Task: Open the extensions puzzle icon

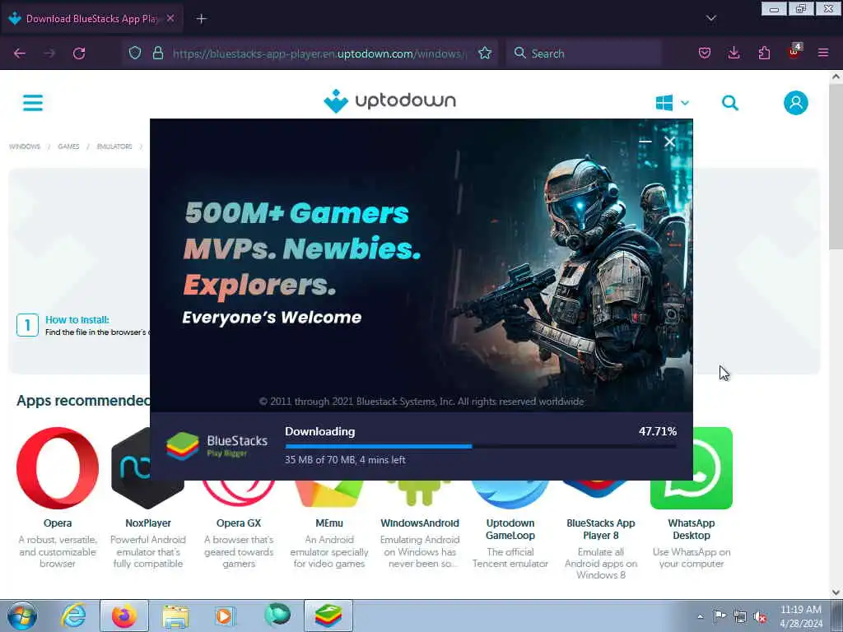Action: pyautogui.click(x=764, y=53)
